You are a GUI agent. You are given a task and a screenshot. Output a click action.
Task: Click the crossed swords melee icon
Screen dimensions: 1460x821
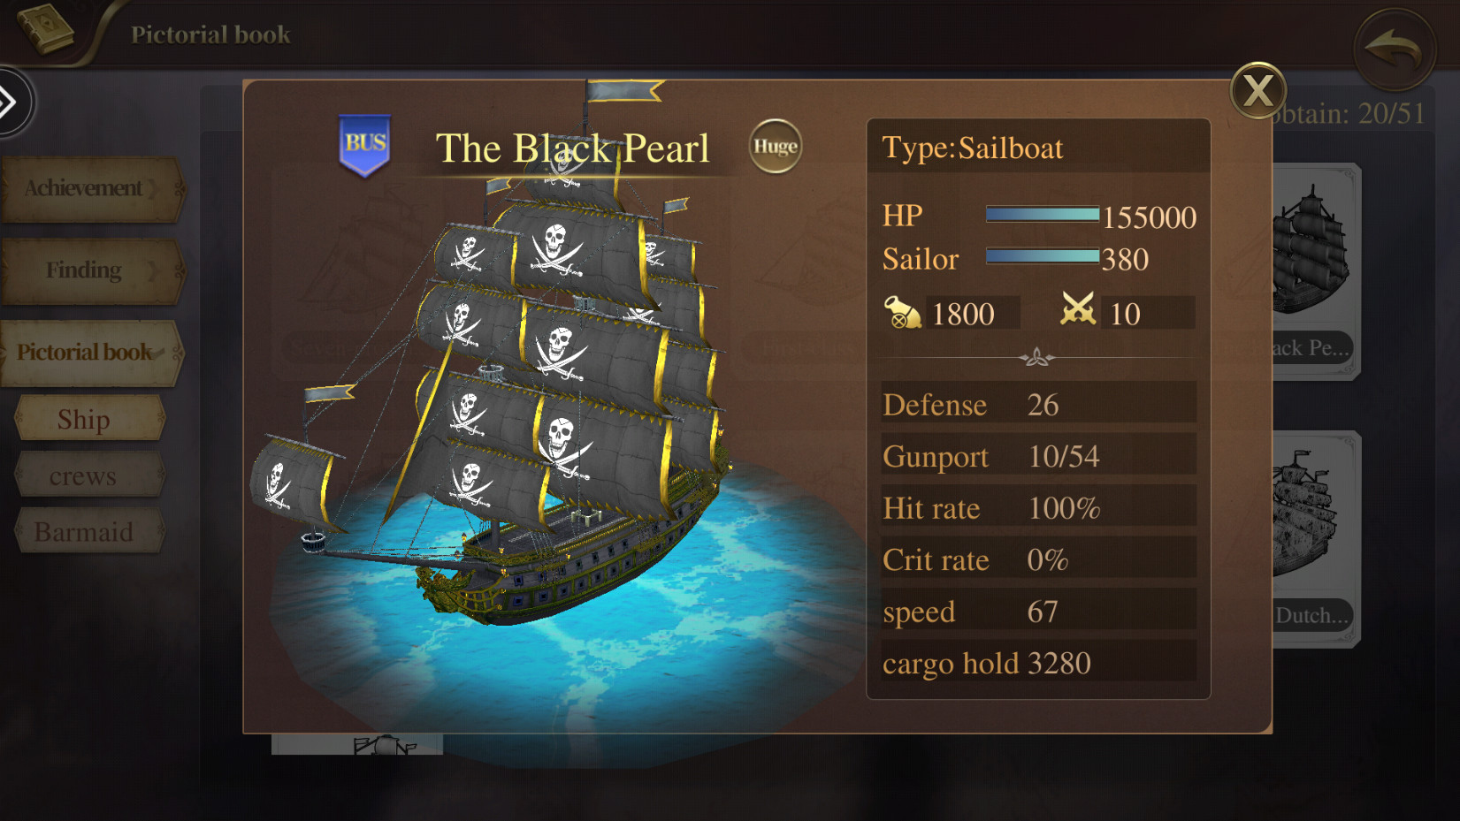coord(1078,310)
